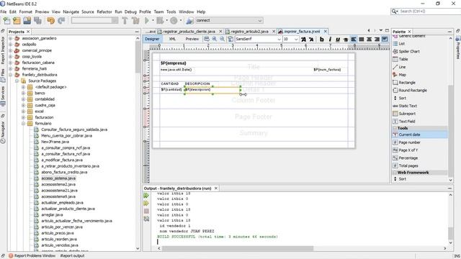Click Report Problems Window button
This screenshot has height=259, width=461.
32,256
